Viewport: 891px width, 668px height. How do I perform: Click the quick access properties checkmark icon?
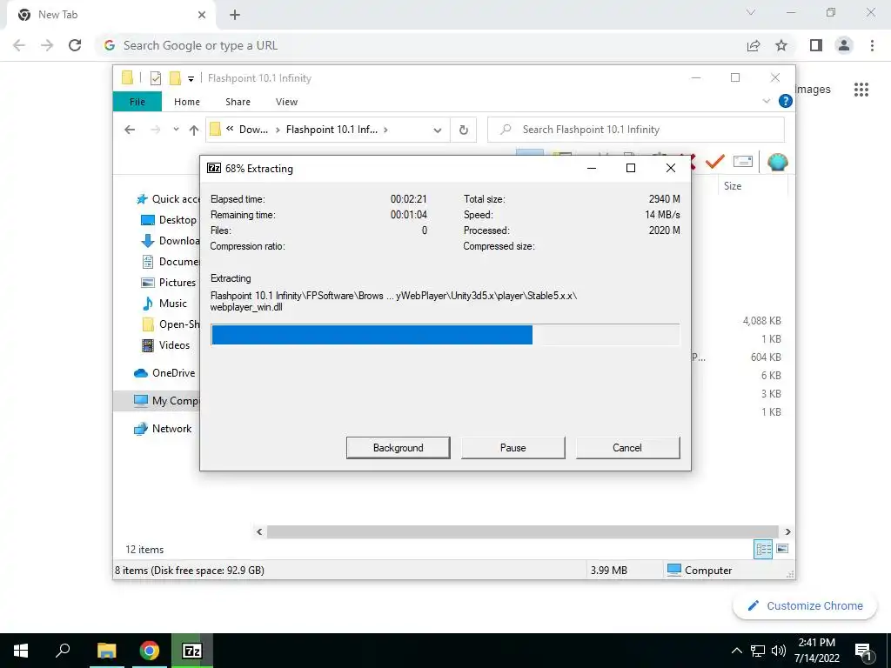[155, 78]
